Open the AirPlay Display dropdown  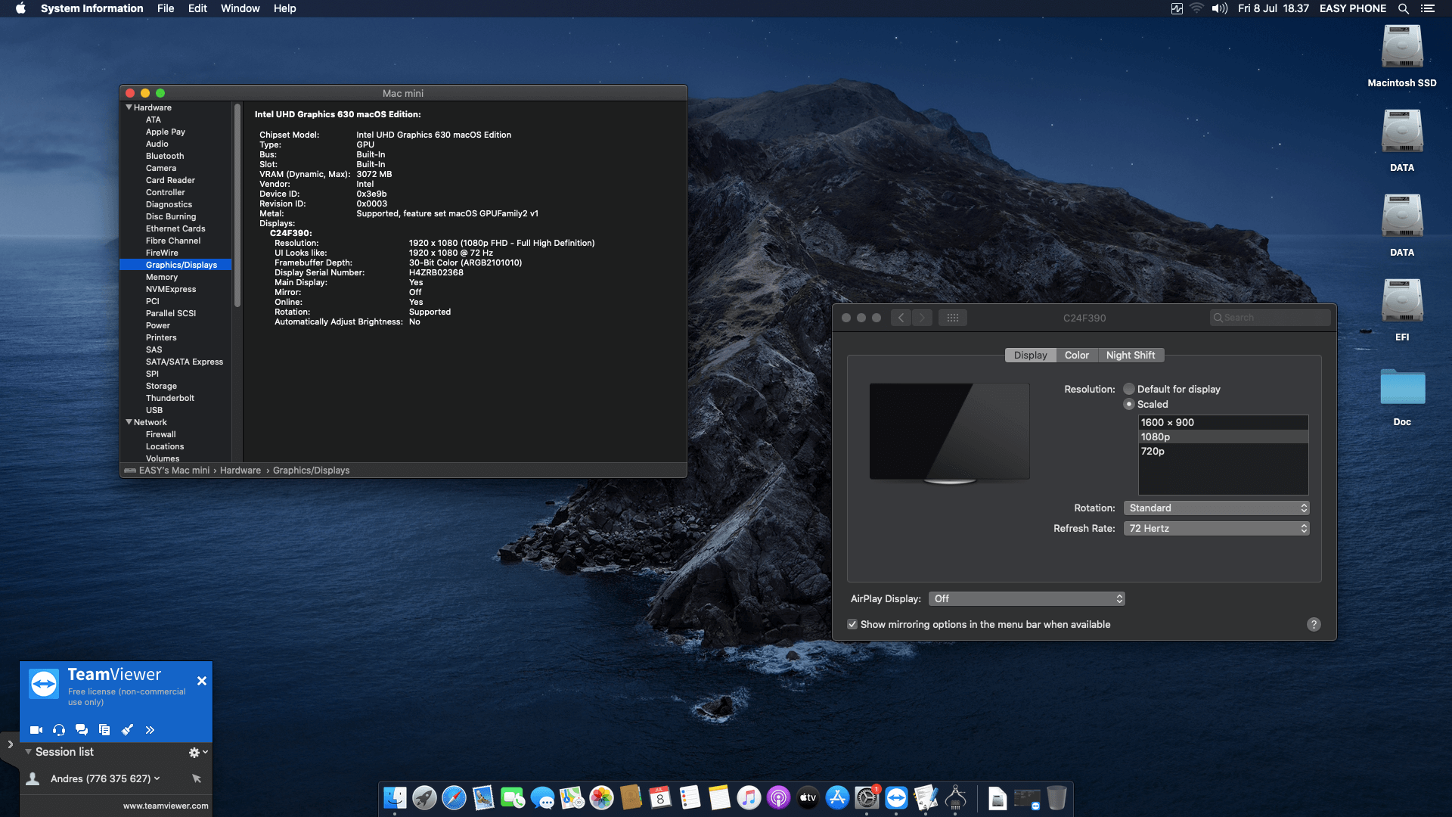(x=1027, y=598)
